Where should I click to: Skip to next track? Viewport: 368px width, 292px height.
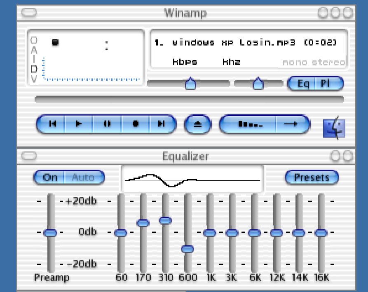[162, 124]
